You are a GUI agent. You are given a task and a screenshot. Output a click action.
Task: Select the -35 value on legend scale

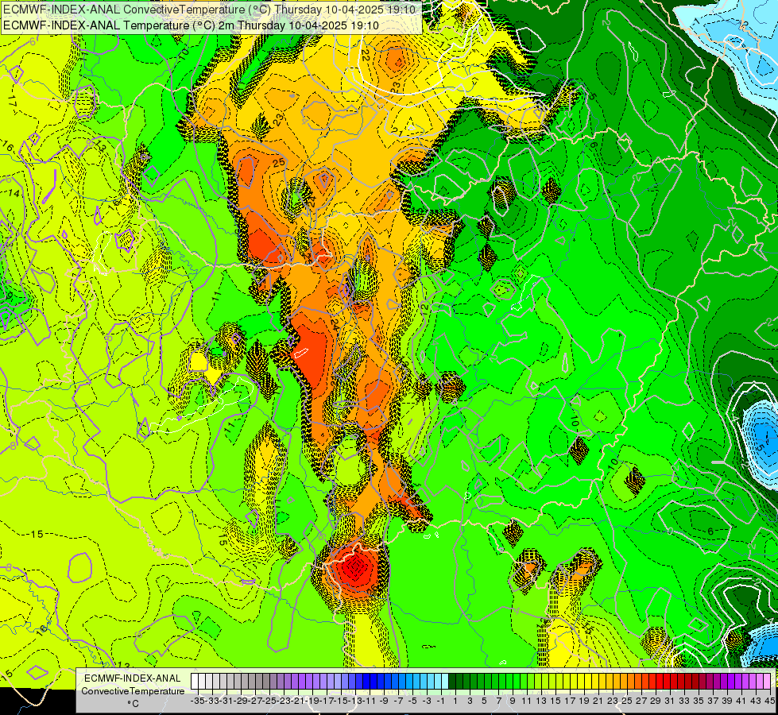click(198, 701)
